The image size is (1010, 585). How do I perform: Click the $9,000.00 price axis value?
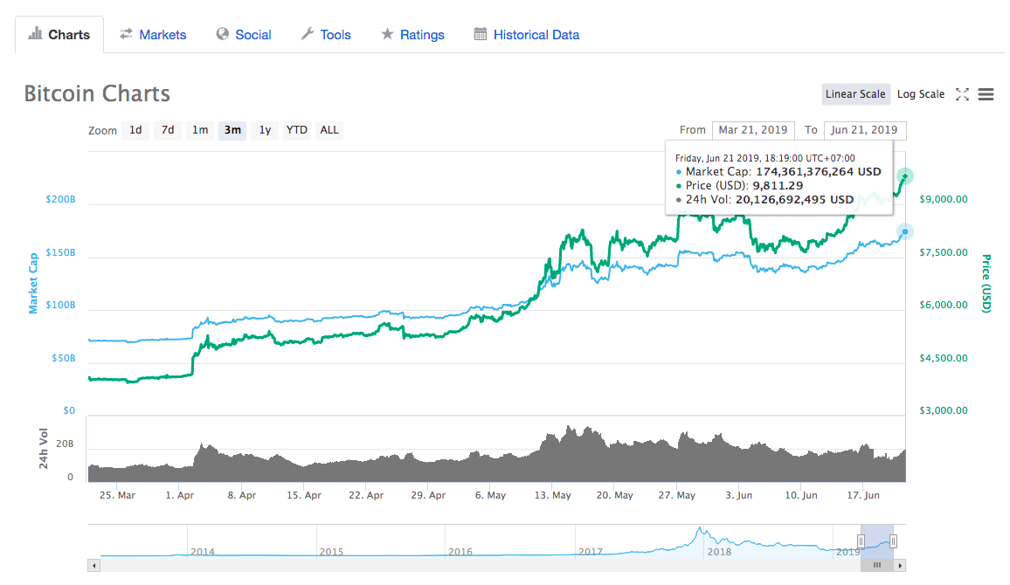943,199
